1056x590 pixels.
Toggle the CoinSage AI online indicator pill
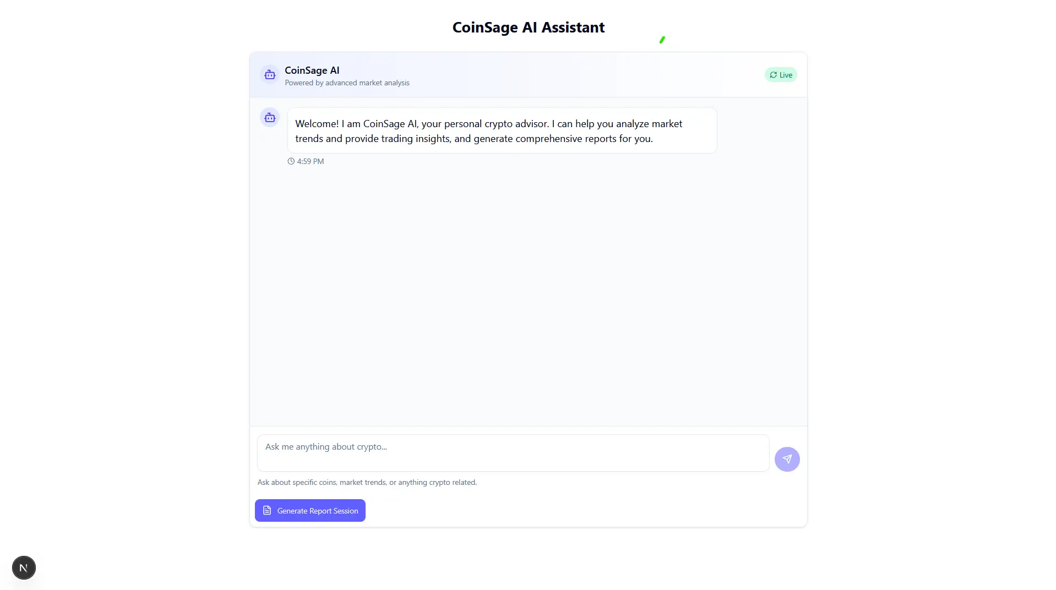click(x=781, y=74)
